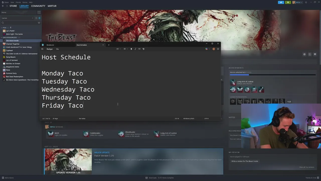Open the Downloads status bar
This screenshot has width=321, height=181.
(160, 178)
